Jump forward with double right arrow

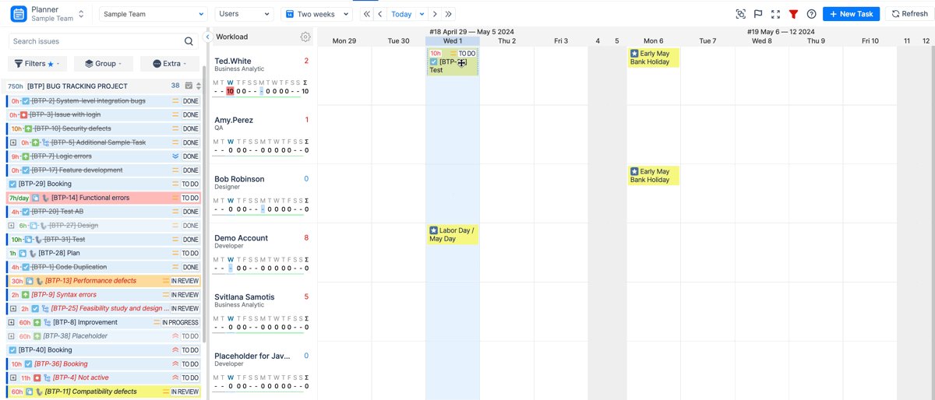point(449,14)
